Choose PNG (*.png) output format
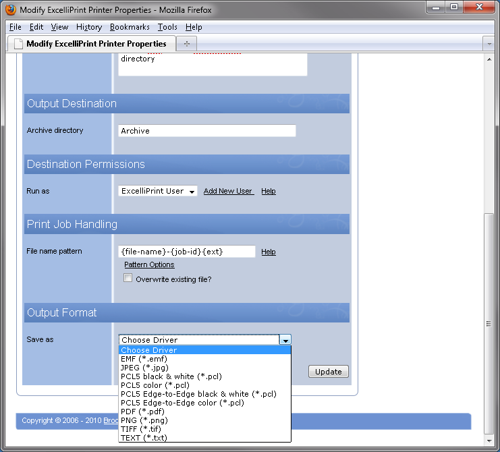 [x=204, y=420]
